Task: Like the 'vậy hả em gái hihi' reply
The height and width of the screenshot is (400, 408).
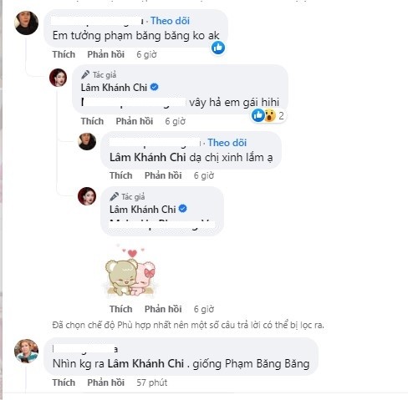Action: click(92, 121)
